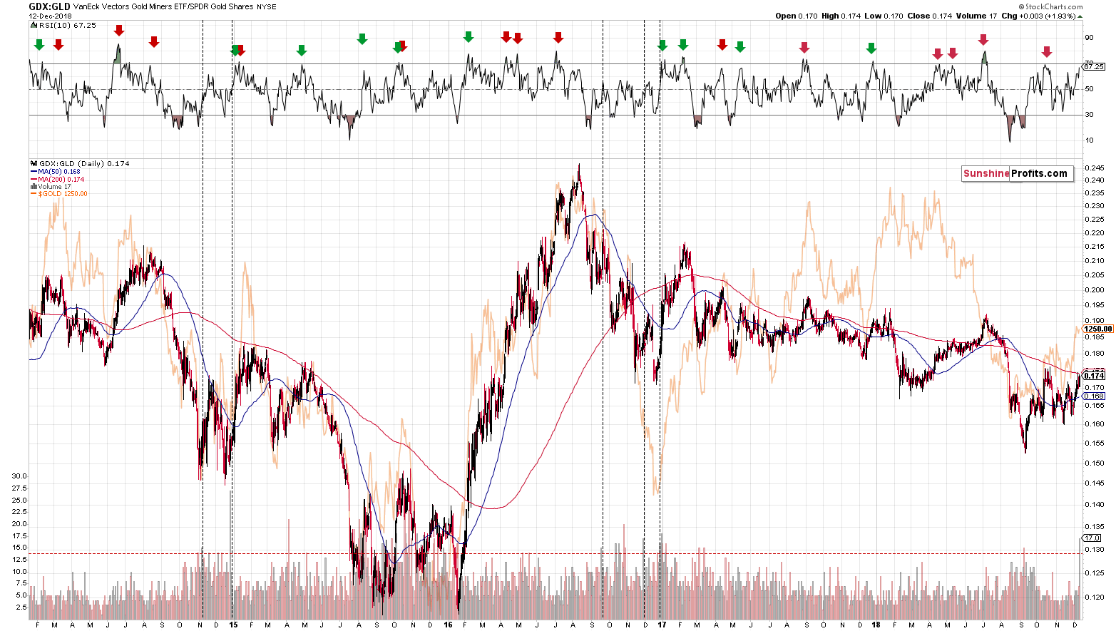Image resolution: width=1116 pixels, height=631 pixels.
Task: Click the MA(50) 0.168 legend entry
Action: [x=59, y=172]
